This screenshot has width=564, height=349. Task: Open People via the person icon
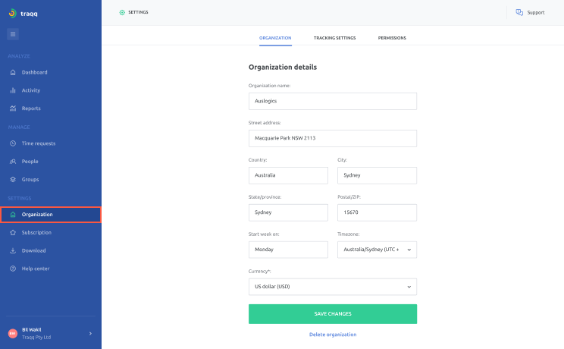point(13,162)
